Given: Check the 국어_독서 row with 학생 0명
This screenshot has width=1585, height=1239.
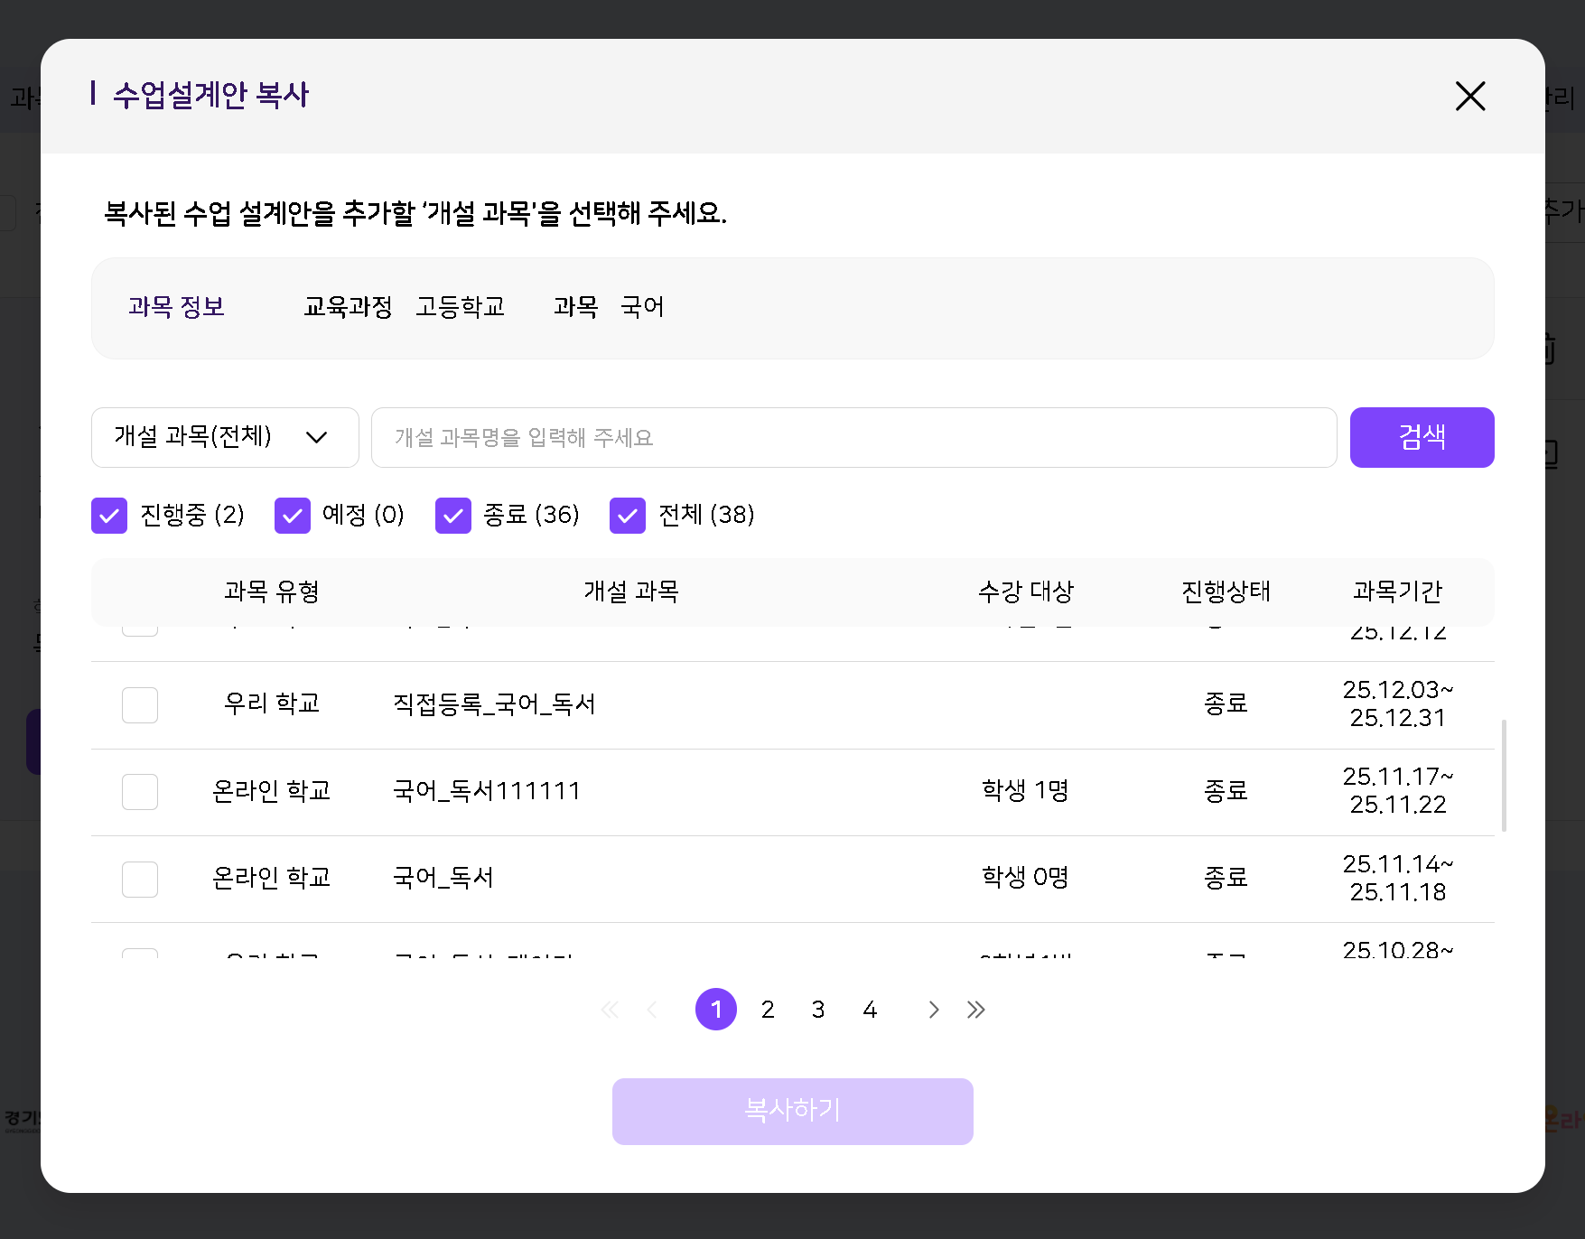Looking at the screenshot, I should (x=140, y=879).
